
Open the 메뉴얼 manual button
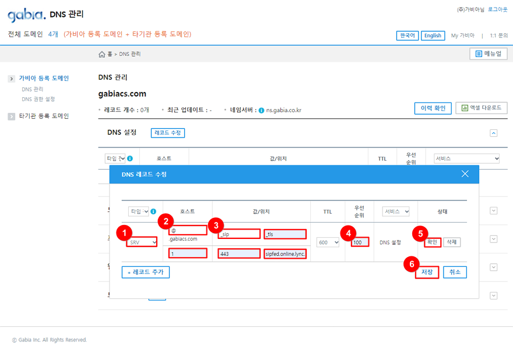(489, 54)
